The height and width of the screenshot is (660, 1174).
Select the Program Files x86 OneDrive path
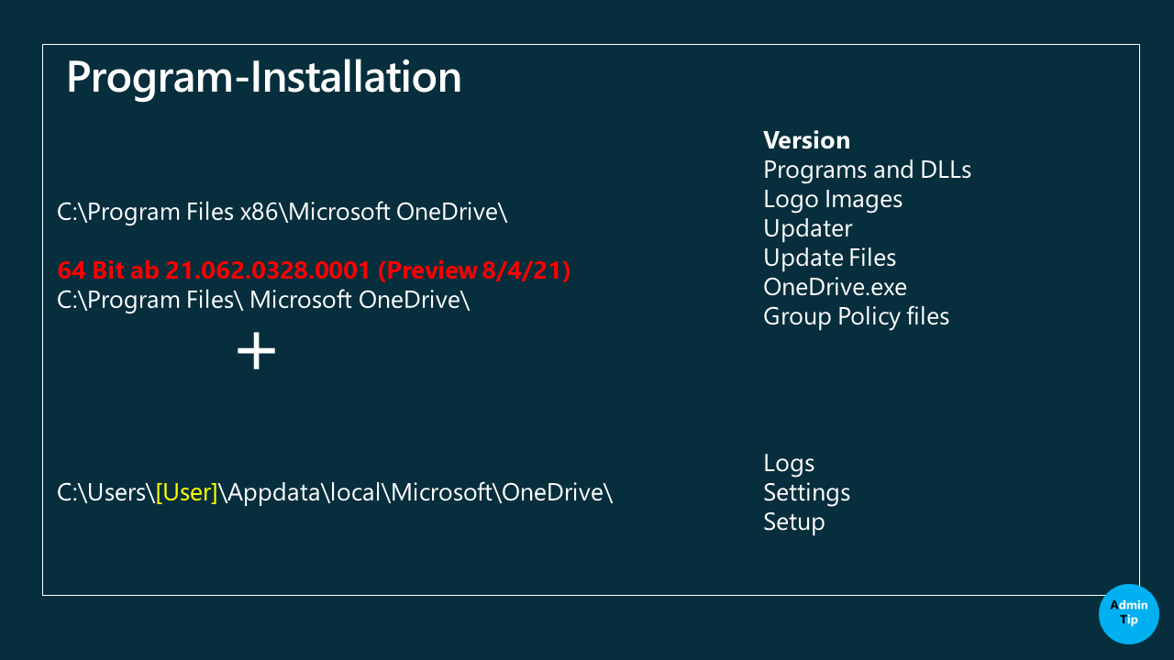[282, 212]
